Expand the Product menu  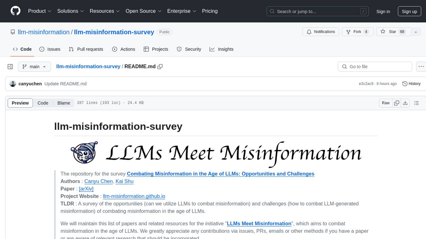point(40,11)
